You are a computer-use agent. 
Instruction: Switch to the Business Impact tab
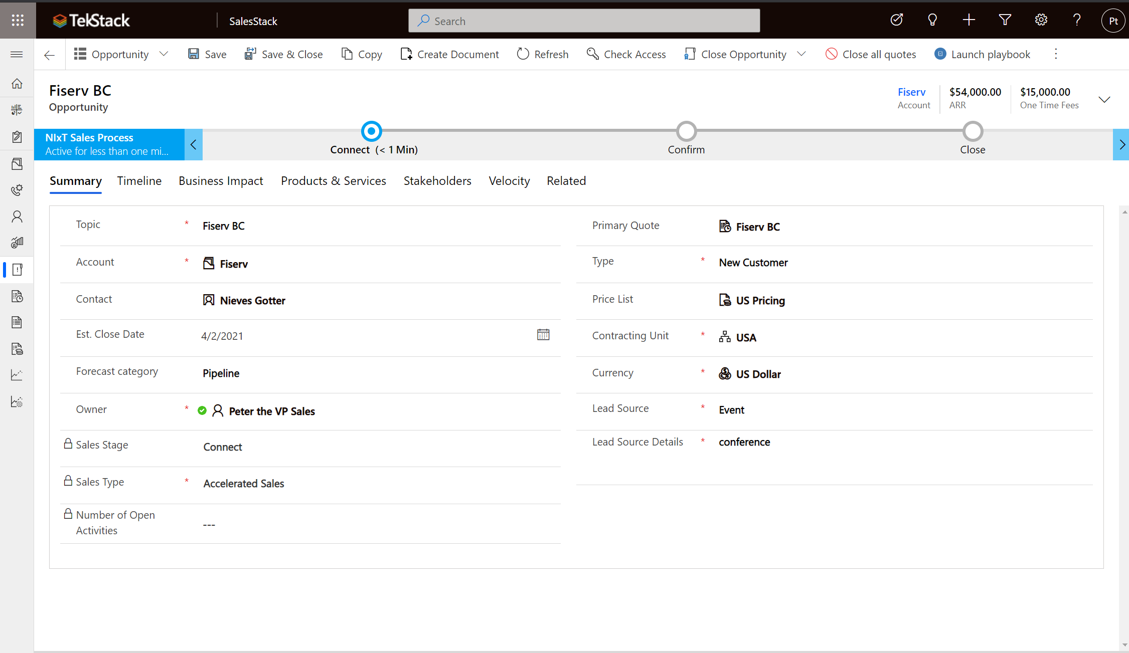coord(221,181)
